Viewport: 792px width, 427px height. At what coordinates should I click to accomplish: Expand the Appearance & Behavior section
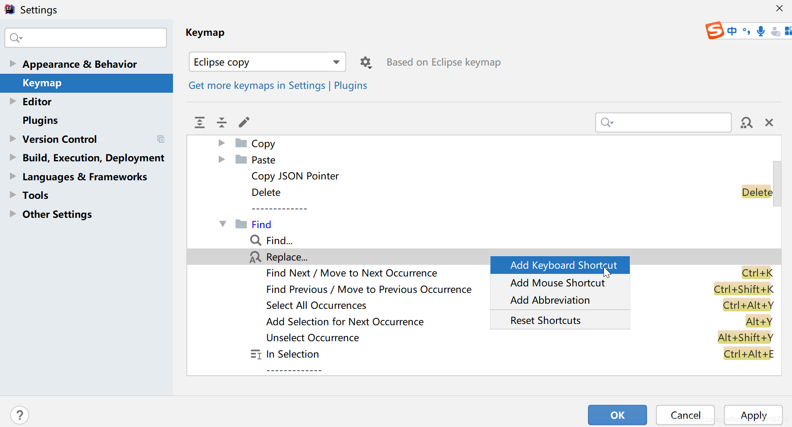(x=13, y=64)
